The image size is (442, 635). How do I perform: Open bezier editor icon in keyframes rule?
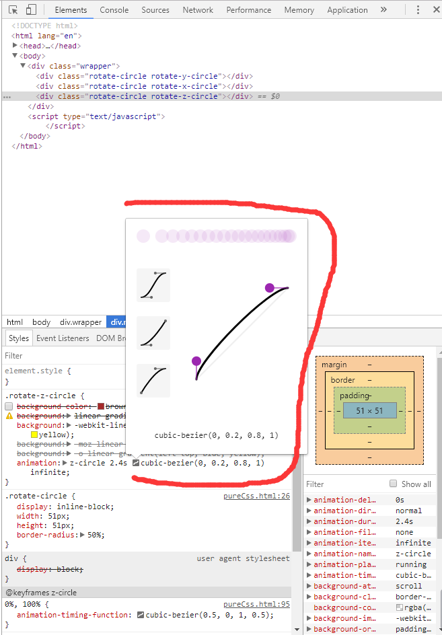[141, 615]
